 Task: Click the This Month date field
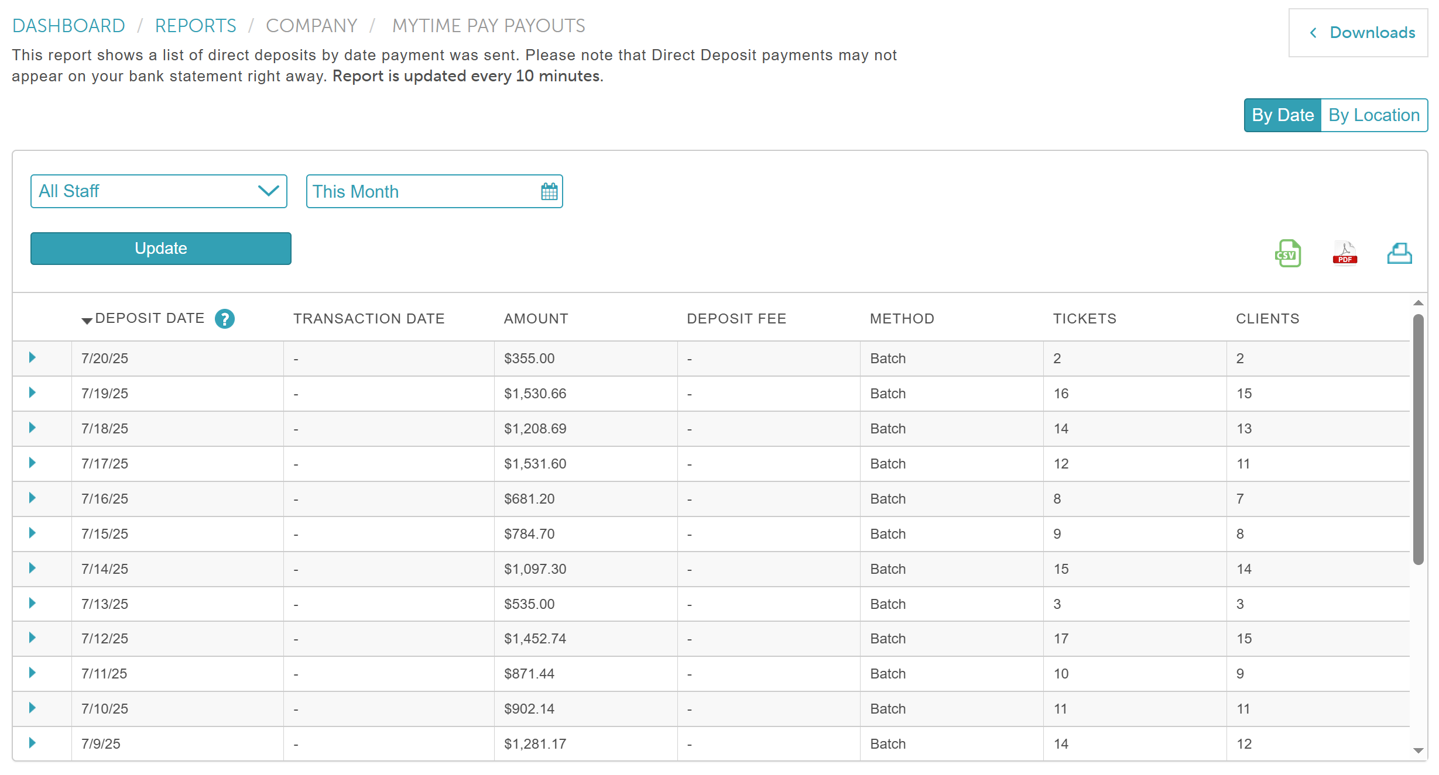[422, 191]
